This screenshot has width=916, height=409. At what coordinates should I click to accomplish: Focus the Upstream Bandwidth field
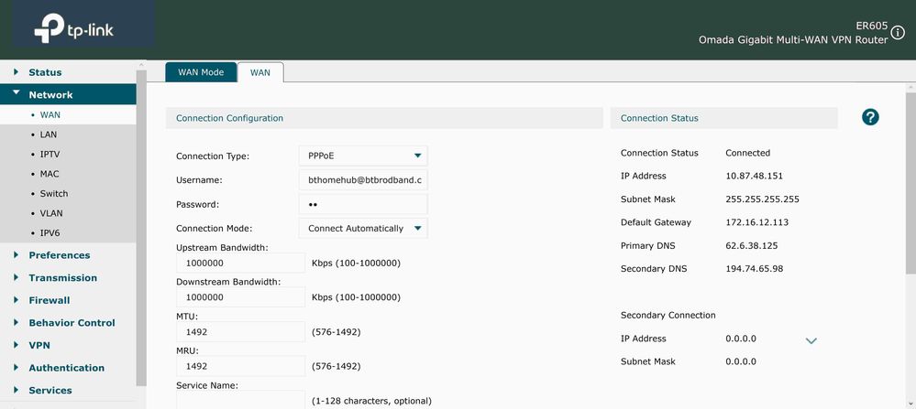(240, 264)
